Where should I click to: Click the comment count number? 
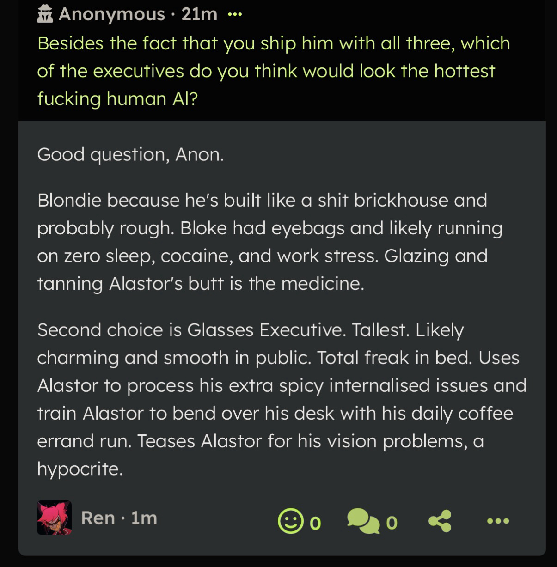point(392,523)
